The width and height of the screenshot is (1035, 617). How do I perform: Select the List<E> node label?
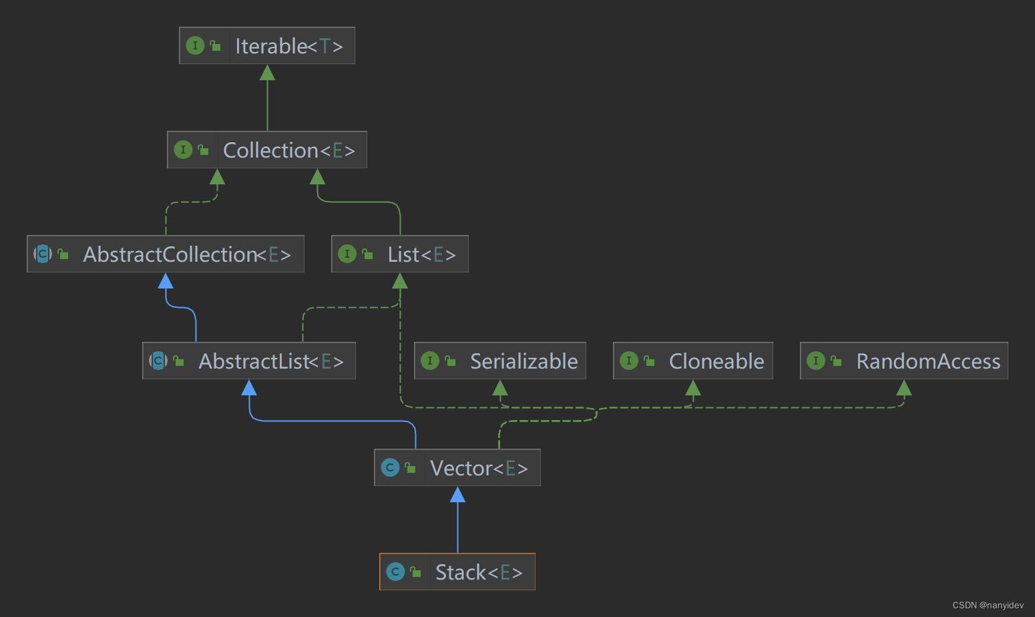[421, 254]
